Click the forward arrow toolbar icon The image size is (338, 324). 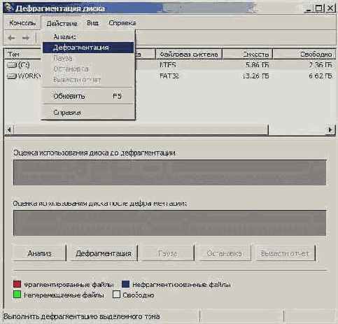[26, 38]
